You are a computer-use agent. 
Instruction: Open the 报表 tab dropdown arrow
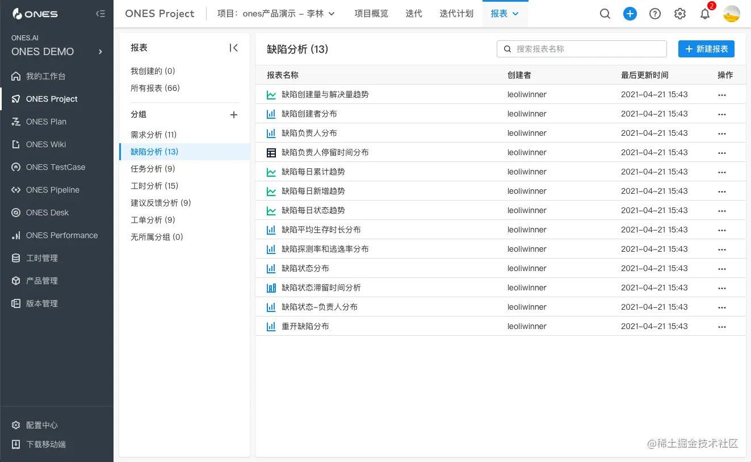point(515,14)
